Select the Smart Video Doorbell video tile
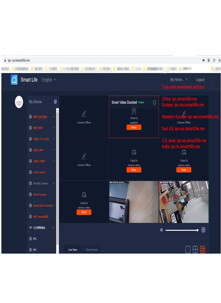 [134, 117]
